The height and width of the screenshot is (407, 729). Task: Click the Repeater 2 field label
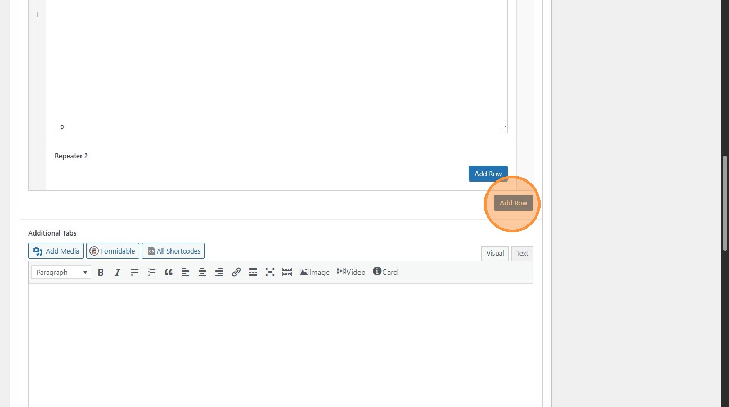tap(71, 156)
